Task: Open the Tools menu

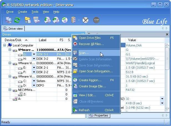Action: click(x=35, y=12)
